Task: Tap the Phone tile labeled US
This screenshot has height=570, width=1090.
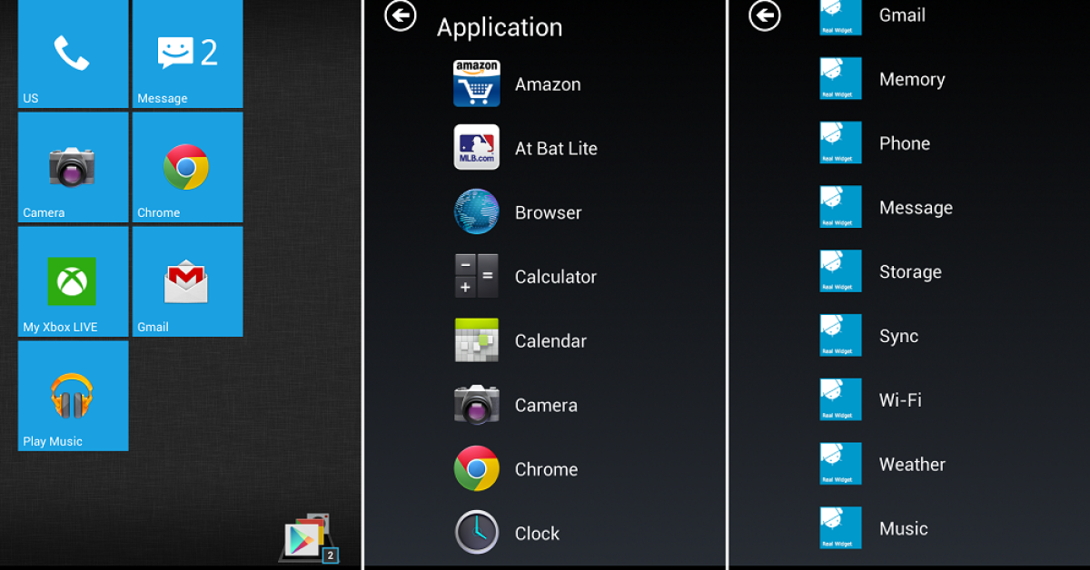Action: coord(73,54)
